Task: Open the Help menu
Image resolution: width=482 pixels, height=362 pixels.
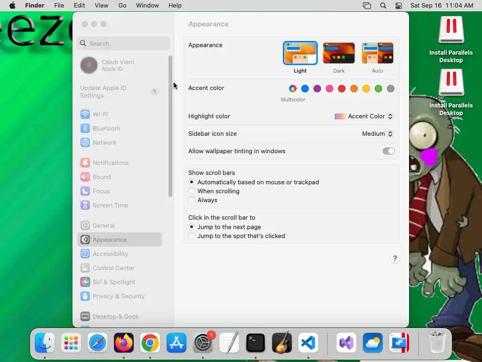Action: tap(175, 6)
